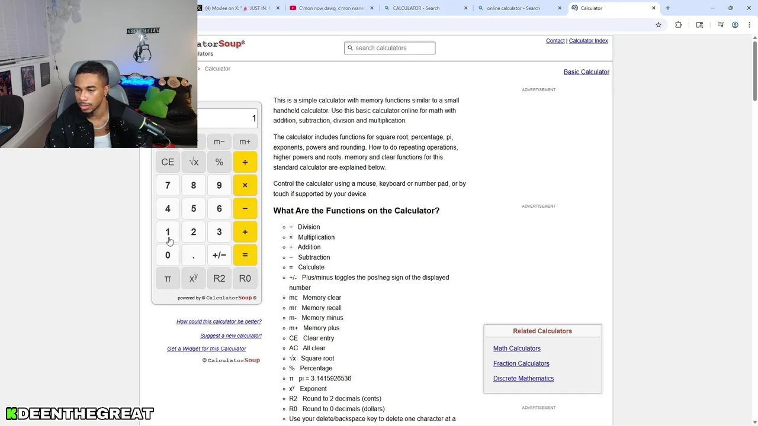Click the R0 rounding key

[x=245, y=278]
